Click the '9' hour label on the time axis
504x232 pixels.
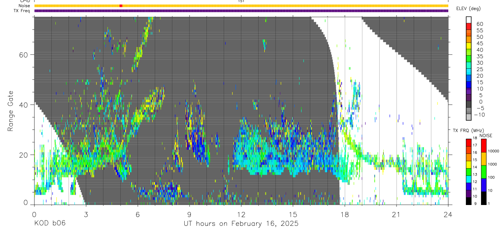pyautogui.click(x=189, y=214)
